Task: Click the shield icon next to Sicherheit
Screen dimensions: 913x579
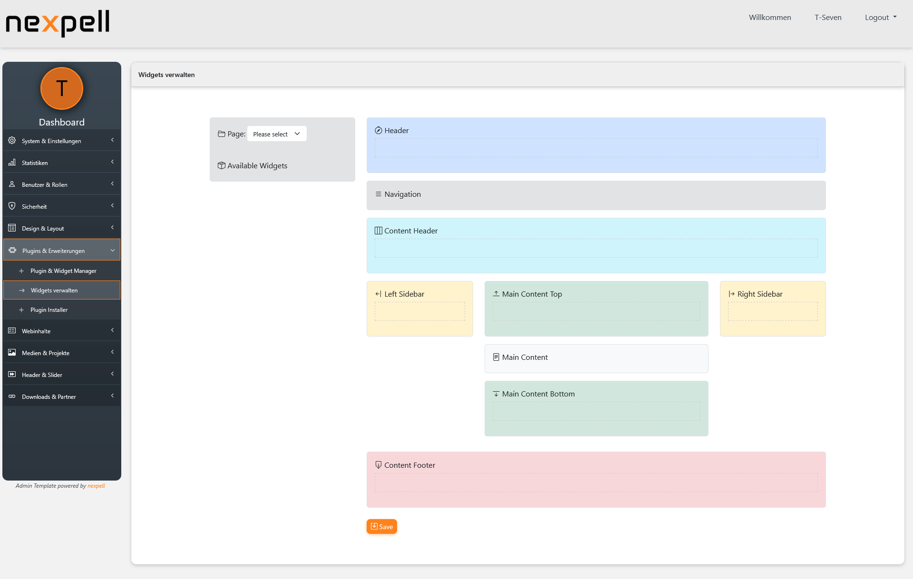Action: point(12,206)
